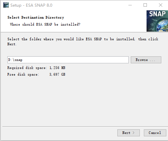168x141 pixels.
Task: Close the ESA SNAP Setup window
Action: point(161,5)
